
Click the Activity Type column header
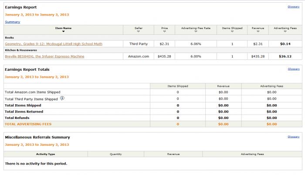pyautogui.click(x=45, y=154)
